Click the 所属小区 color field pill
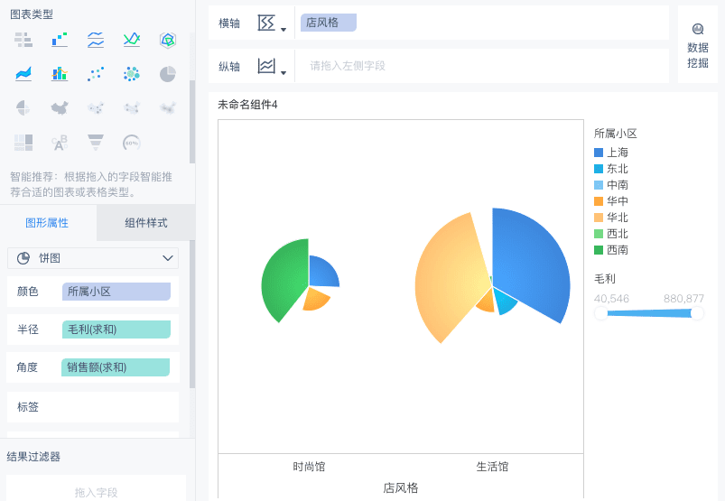The height and width of the screenshot is (501, 725). [116, 292]
